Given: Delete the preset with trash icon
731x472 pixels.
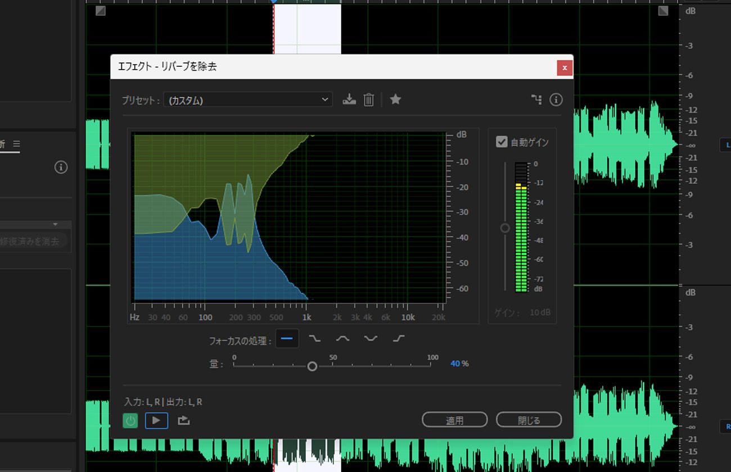Looking at the screenshot, I should (368, 100).
